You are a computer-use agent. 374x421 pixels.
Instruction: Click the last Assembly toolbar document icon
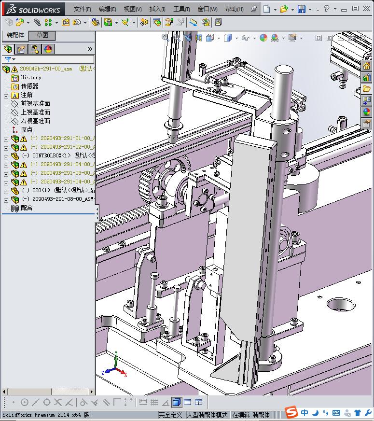coord(218,22)
